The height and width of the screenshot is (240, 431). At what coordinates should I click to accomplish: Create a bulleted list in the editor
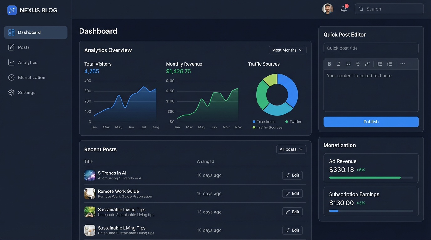[380, 64]
